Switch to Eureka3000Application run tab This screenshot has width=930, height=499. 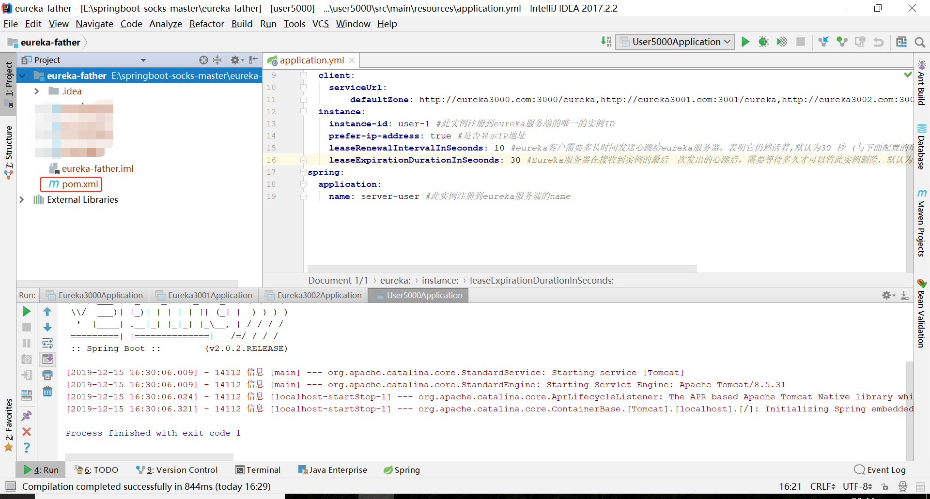click(x=95, y=295)
